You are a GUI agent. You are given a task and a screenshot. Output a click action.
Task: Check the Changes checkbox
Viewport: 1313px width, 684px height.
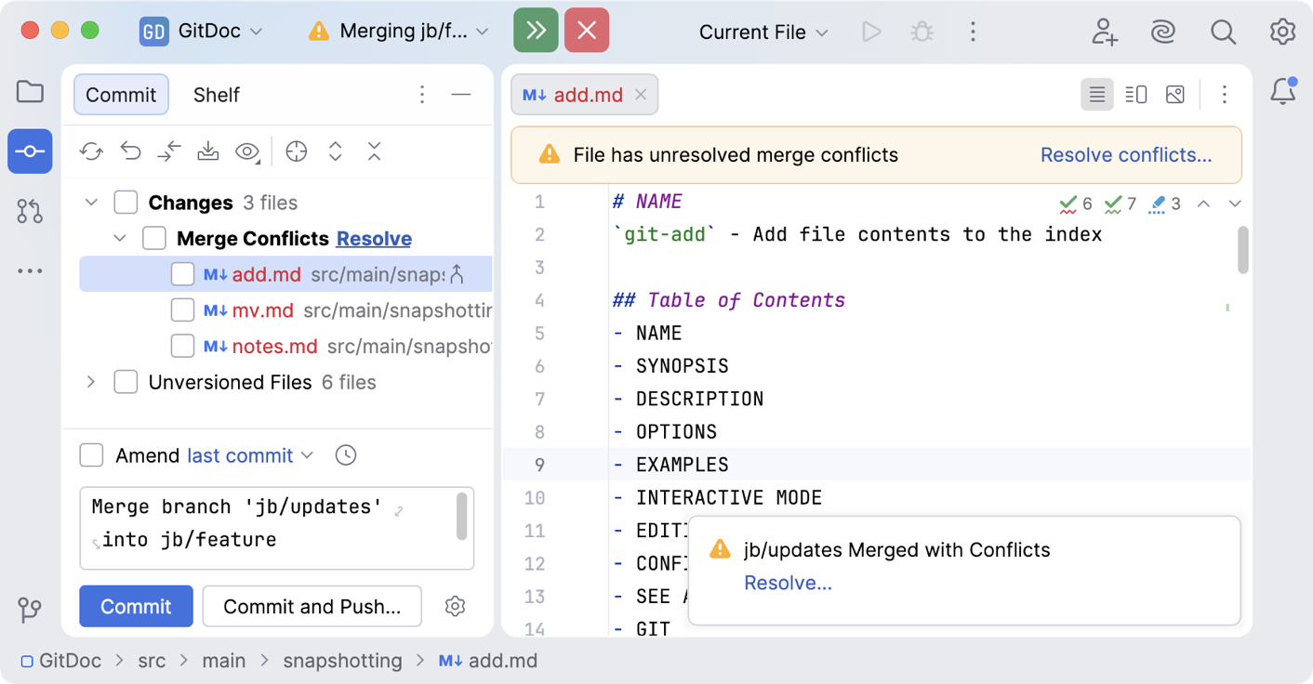126,203
